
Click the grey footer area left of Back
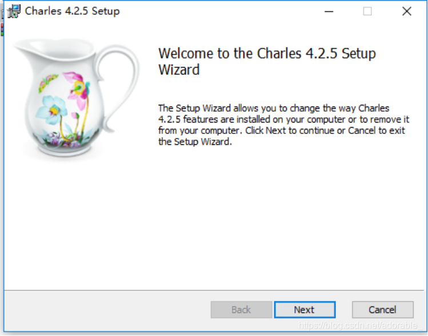107,310
